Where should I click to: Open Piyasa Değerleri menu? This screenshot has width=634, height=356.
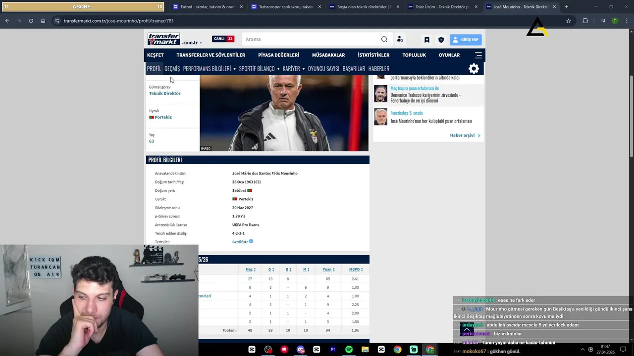click(278, 55)
